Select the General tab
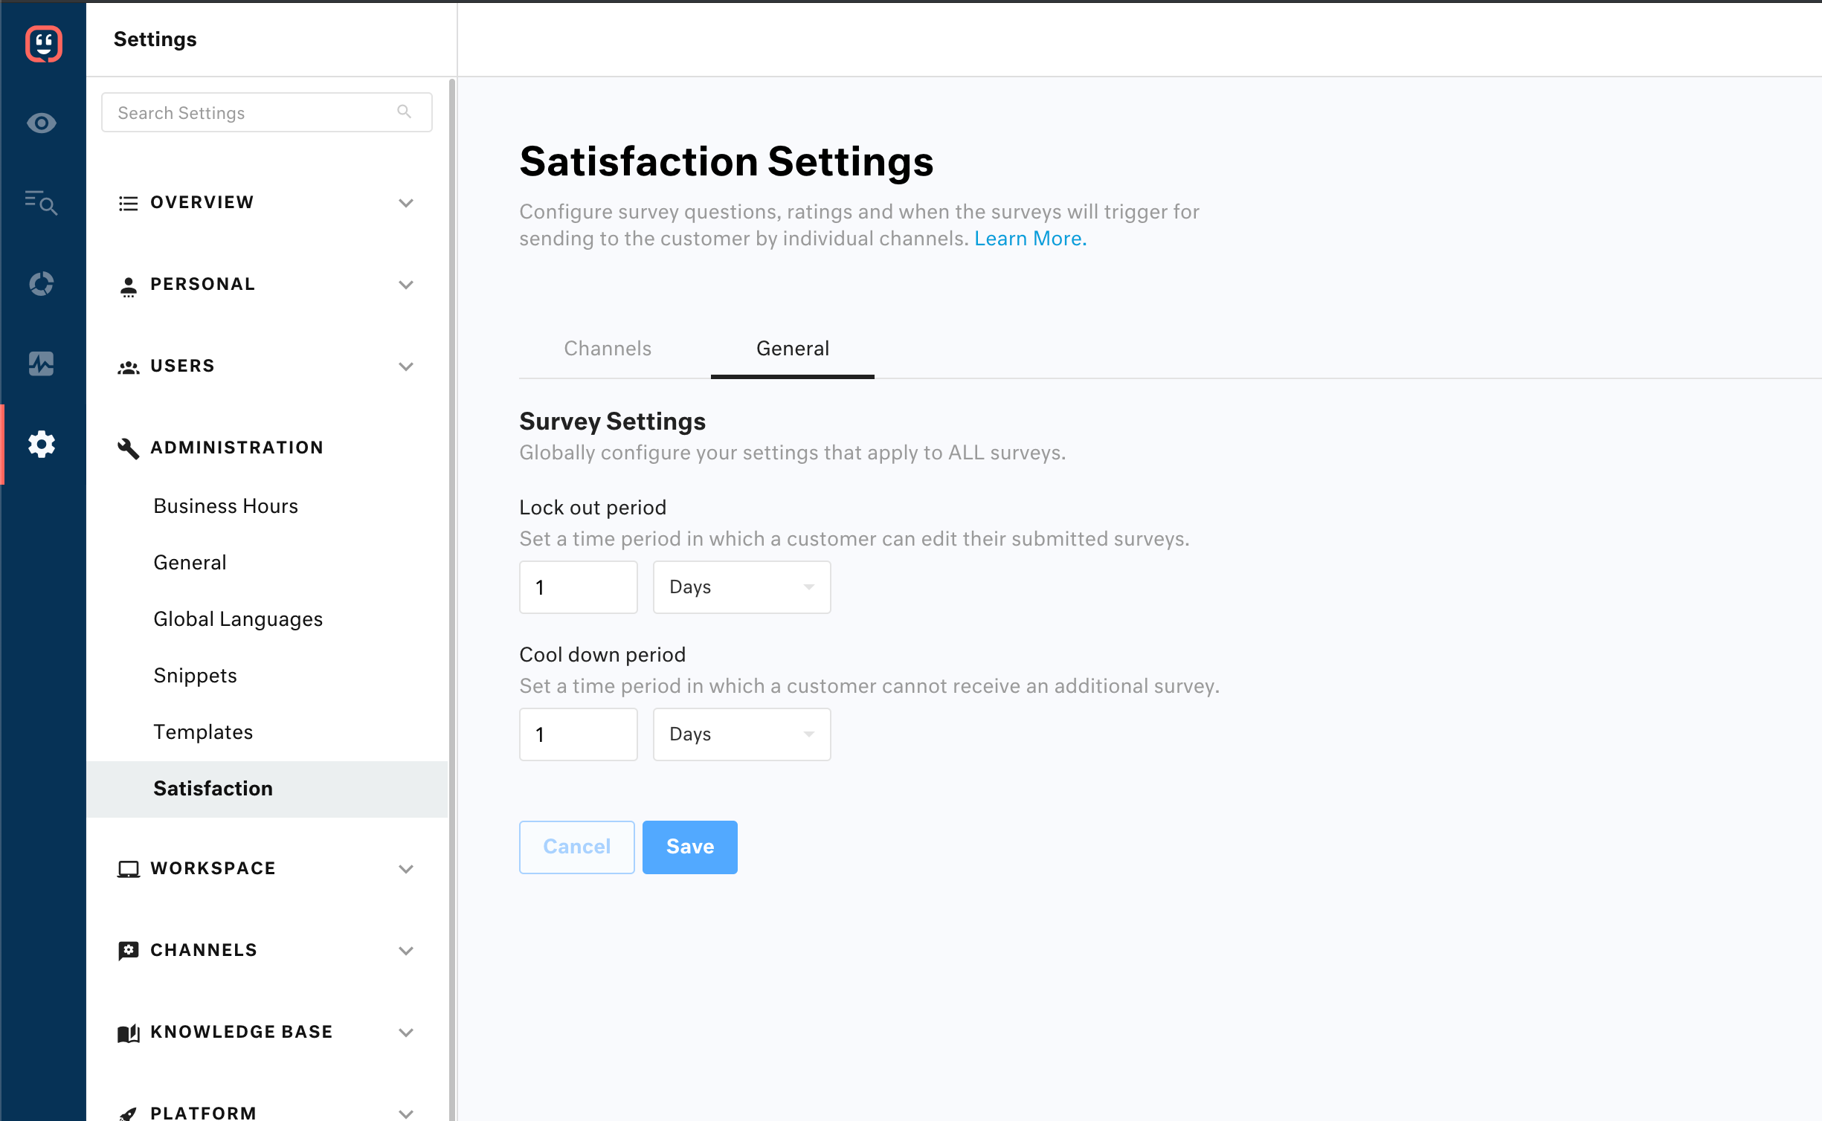The width and height of the screenshot is (1822, 1121). click(x=792, y=349)
